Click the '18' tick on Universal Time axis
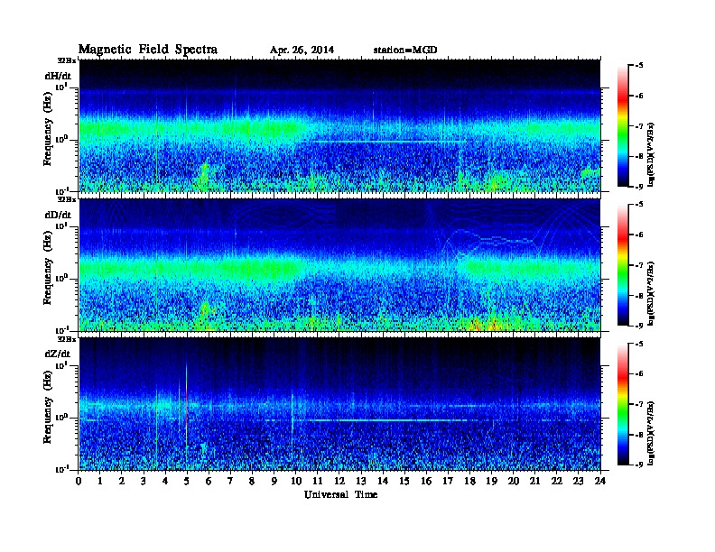Screen dimensions: 715x552 click(x=469, y=481)
